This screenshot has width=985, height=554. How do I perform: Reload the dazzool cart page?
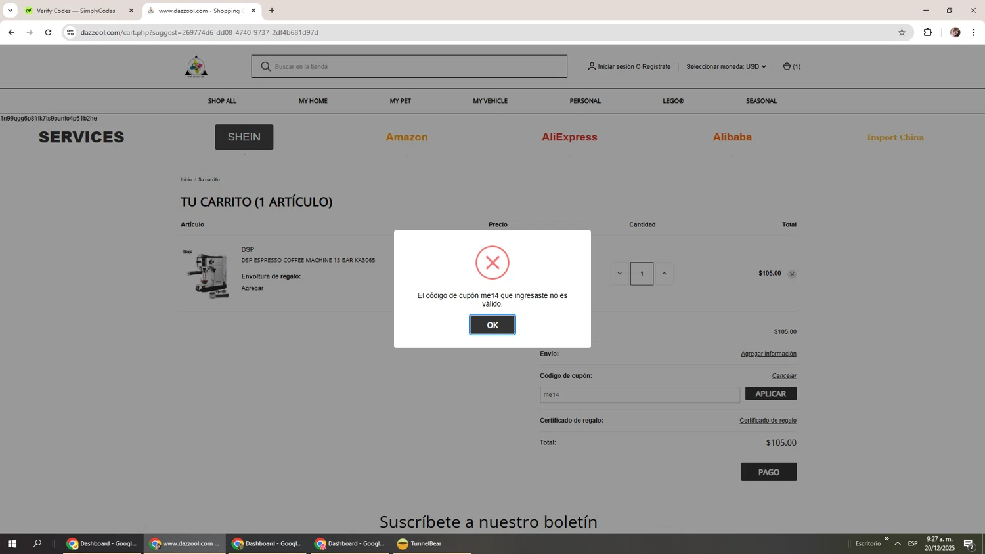coord(48,32)
